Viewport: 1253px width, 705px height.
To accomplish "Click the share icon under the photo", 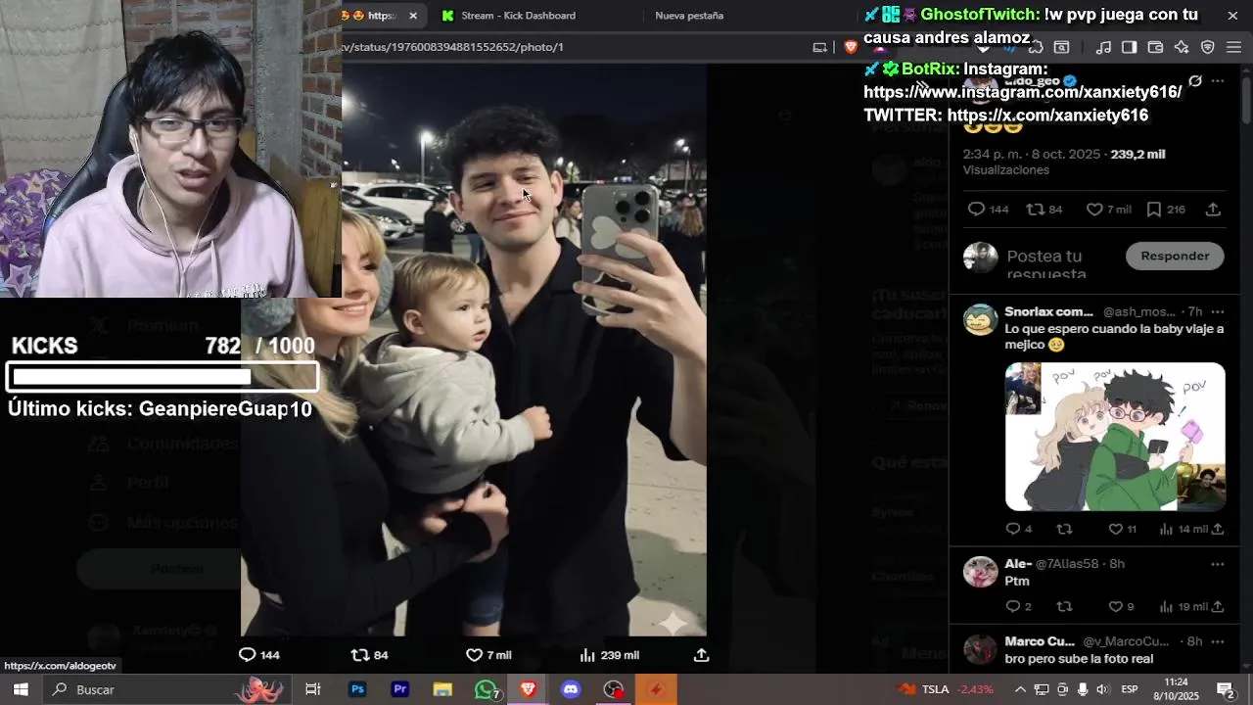I will point(701,655).
